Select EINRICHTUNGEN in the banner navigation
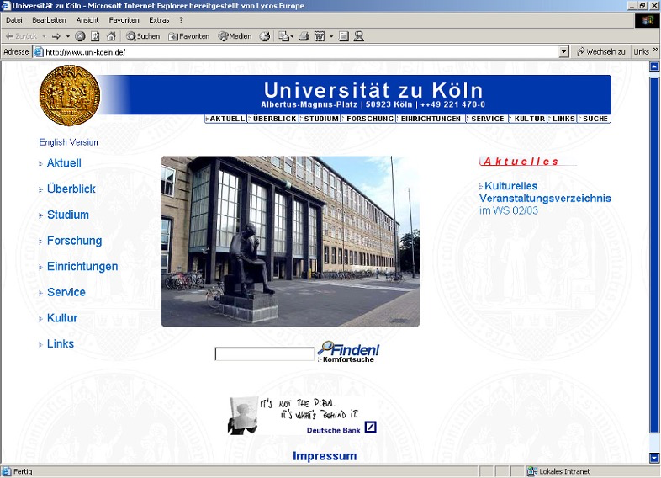The width and height of the screenshot is (661, 478). 430,119
